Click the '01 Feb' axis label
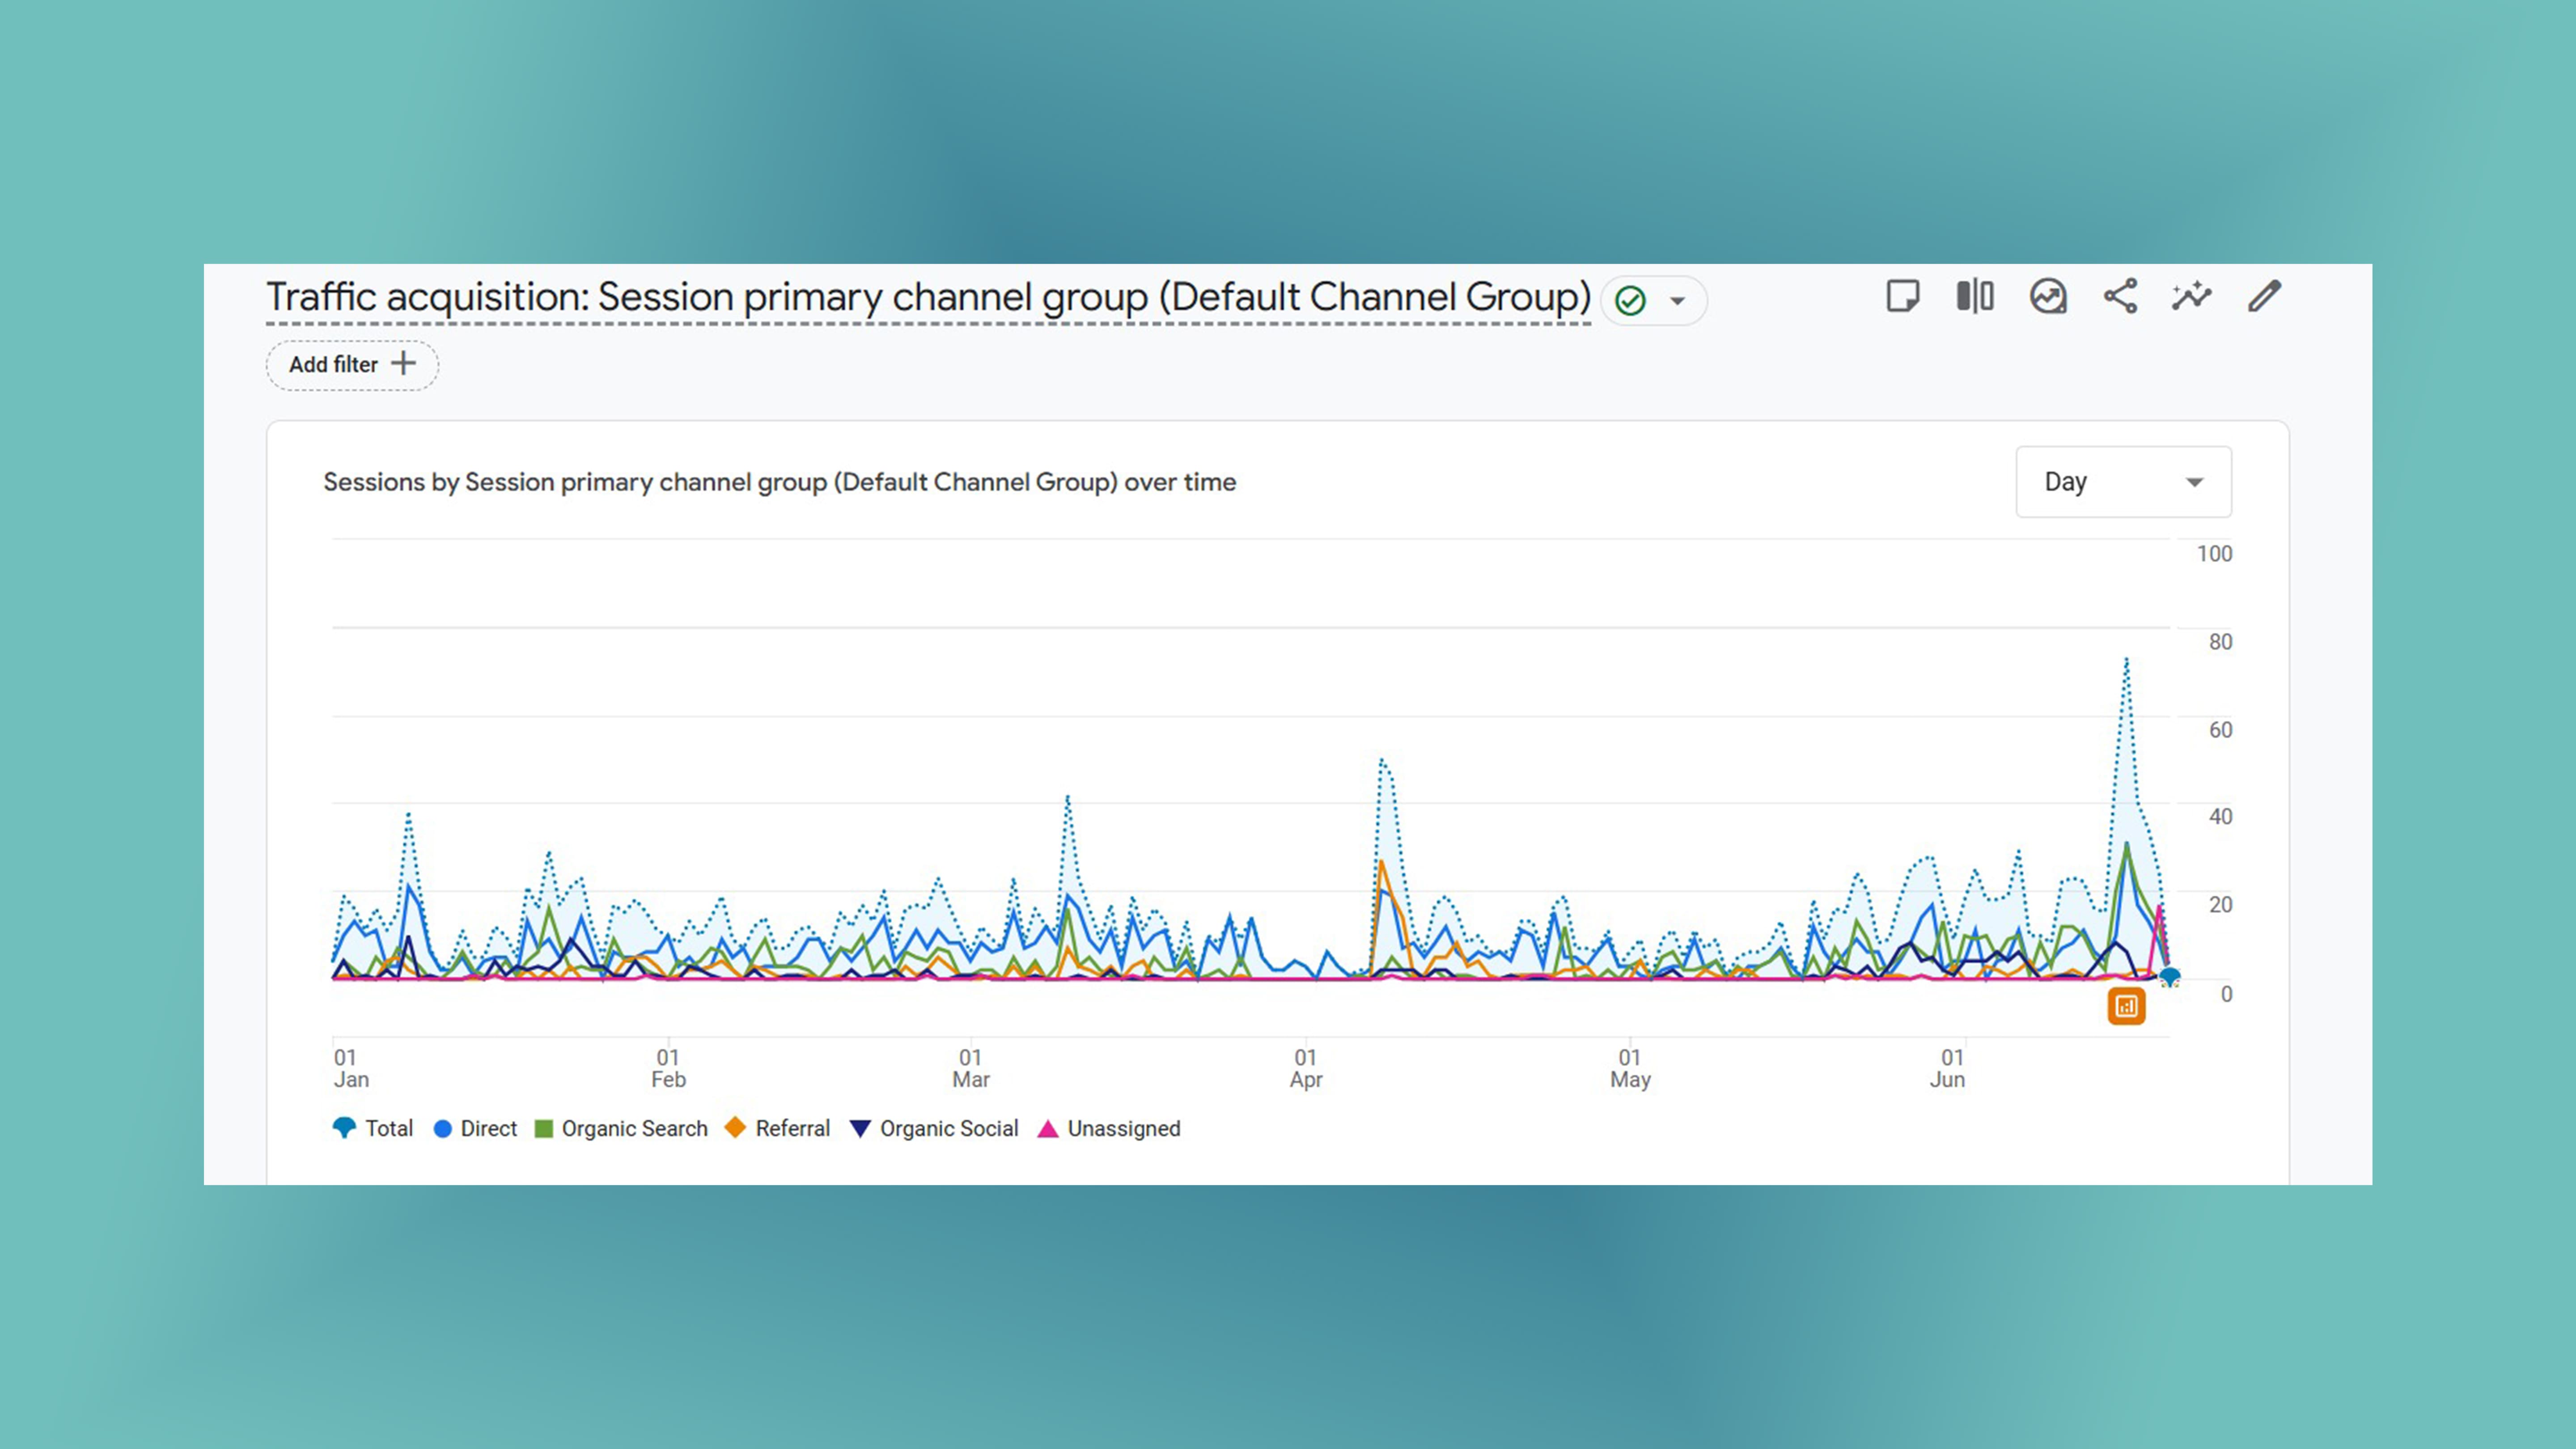 coord(668,1068)
